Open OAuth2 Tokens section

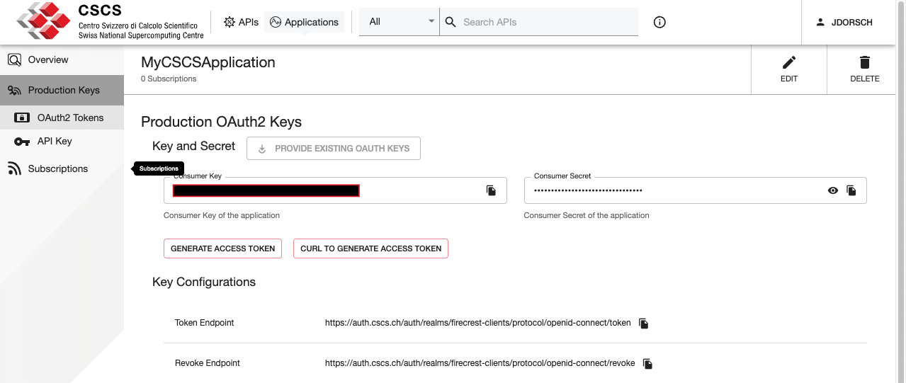coord(62,118)
